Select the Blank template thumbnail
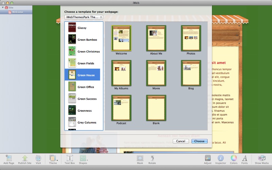This screenshot has width=272, height=170. tap(156, 108)
